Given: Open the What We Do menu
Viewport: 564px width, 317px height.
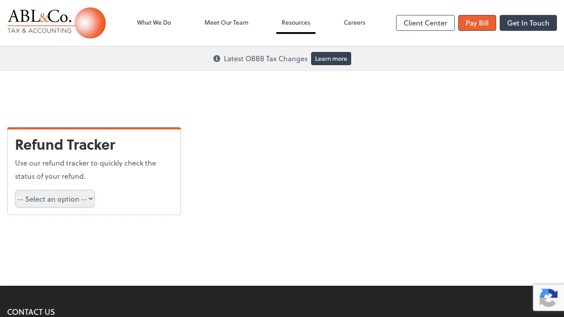Looking at the screenshot, I should click(154, 22).
